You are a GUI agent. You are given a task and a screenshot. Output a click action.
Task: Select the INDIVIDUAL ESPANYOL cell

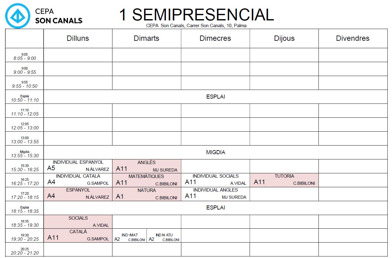click(78, 166)
